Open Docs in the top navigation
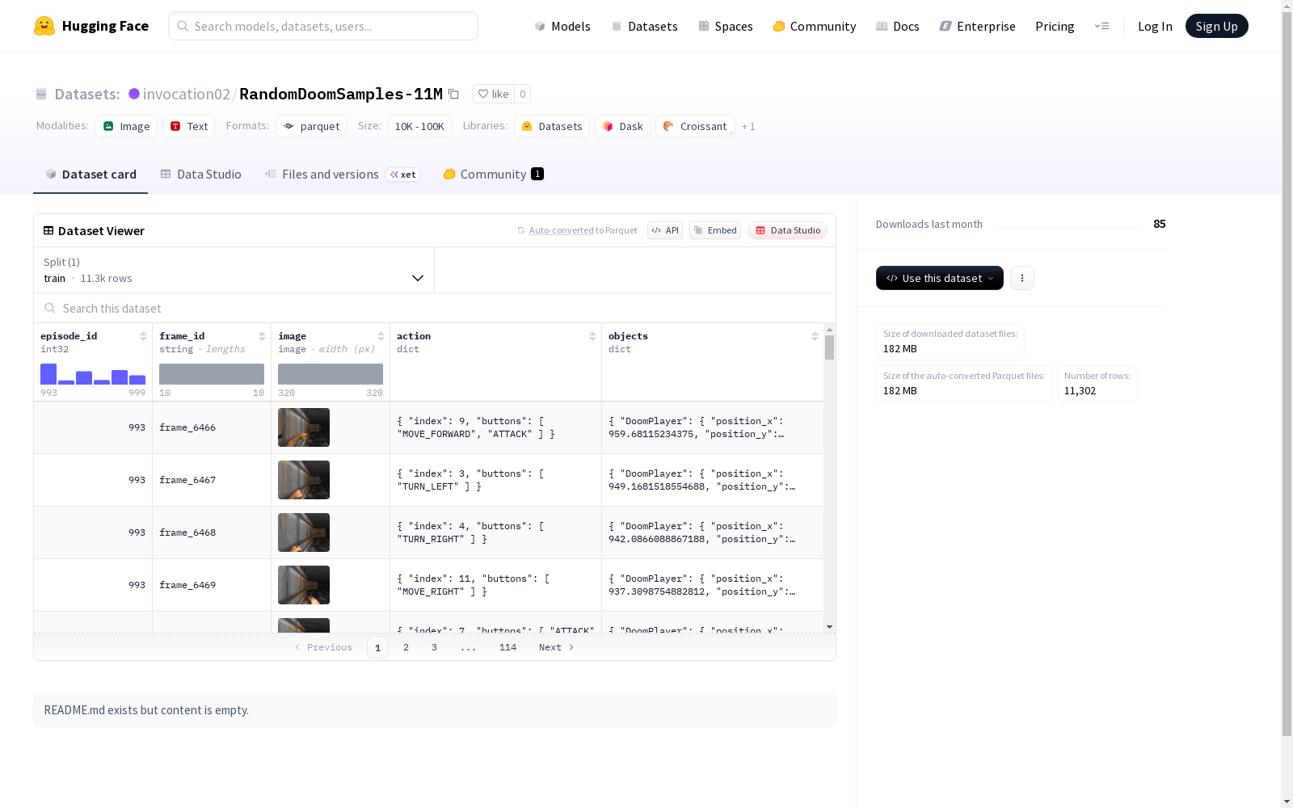This screenshot has height=808, width=1293. tap(898, 26)
